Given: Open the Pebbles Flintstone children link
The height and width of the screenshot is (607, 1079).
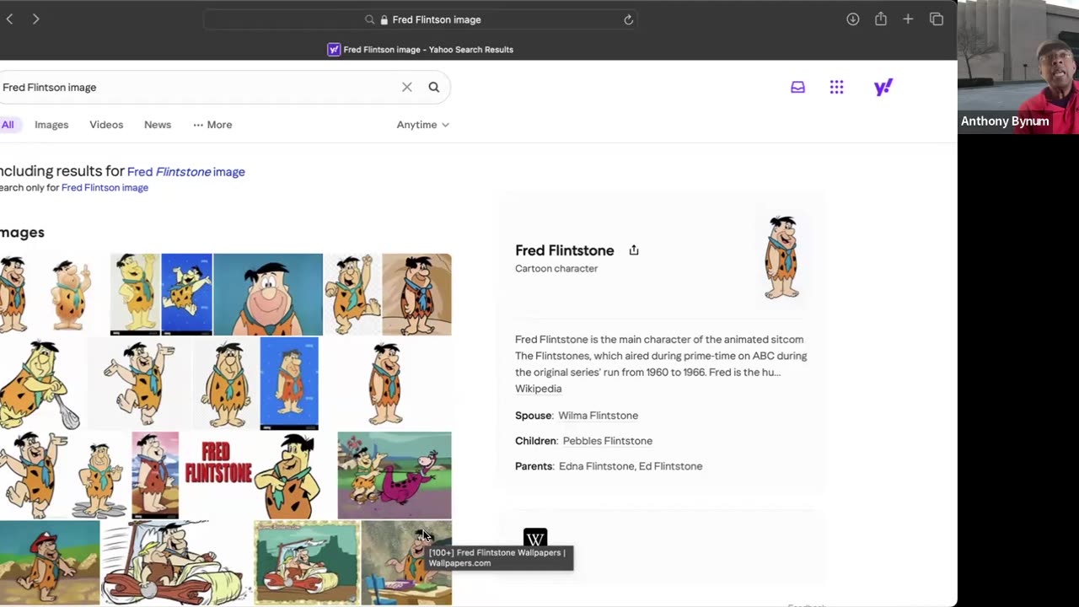Looking at the screenshot, I should click(x=607, y=441).
